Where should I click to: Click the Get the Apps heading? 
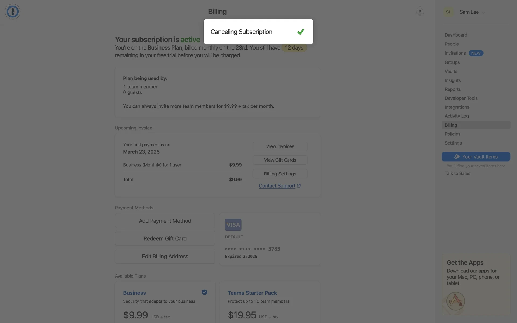[x=465, y=262]
